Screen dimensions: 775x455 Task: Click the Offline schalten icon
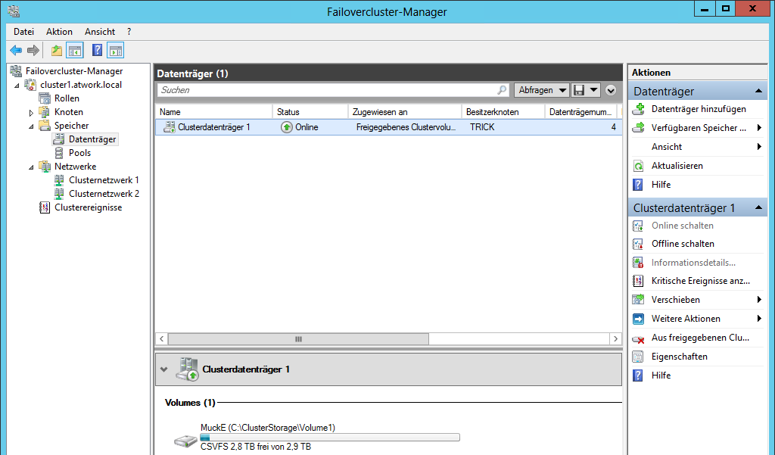click(x=638, y=244)
